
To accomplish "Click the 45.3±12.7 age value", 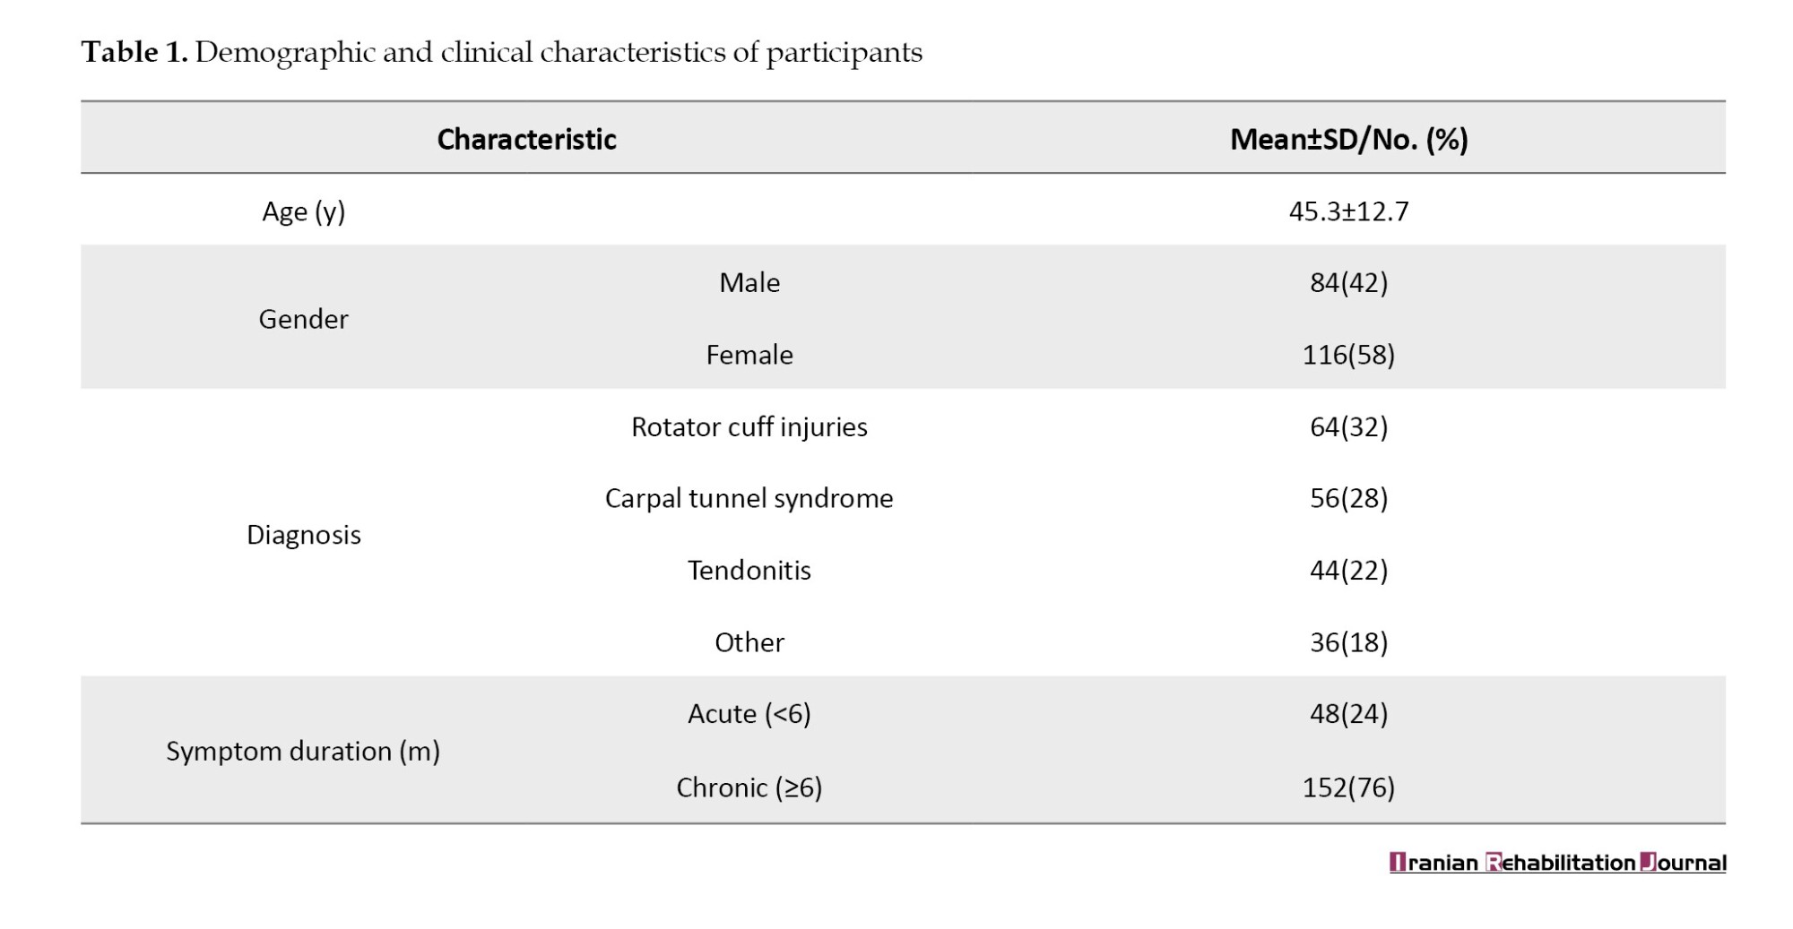I will click(1348, 211).
